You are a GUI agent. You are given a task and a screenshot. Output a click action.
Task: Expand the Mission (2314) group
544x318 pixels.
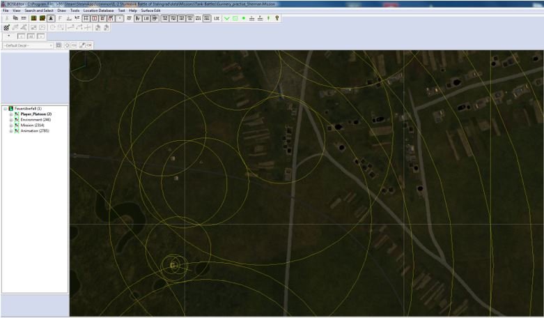[x=10, y=126]
